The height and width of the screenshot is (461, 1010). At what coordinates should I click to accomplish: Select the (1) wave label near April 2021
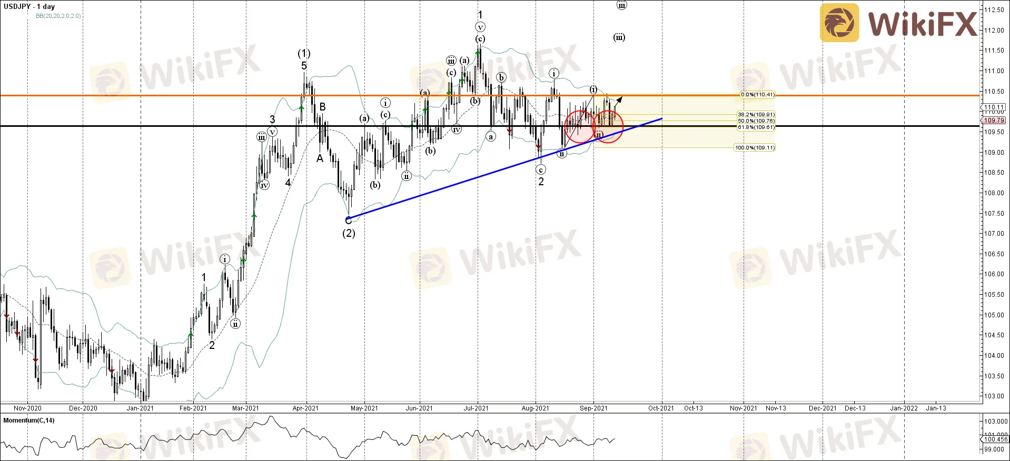(x=304, y=53)
